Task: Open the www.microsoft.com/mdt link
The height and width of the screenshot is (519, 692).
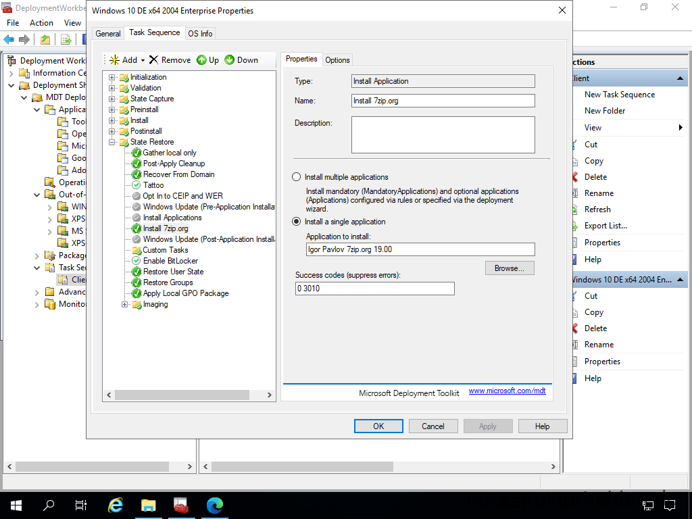Action: [507, 391]
